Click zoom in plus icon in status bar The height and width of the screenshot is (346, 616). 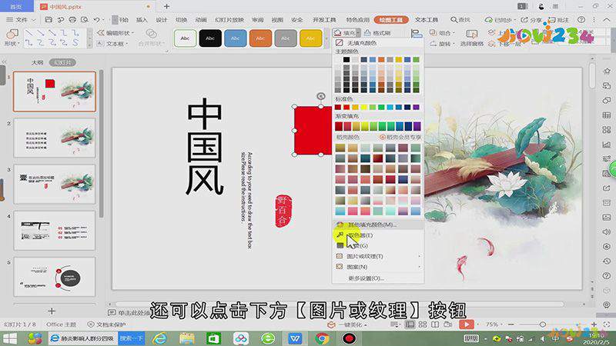pyautogui.click(x=594, y=324)
